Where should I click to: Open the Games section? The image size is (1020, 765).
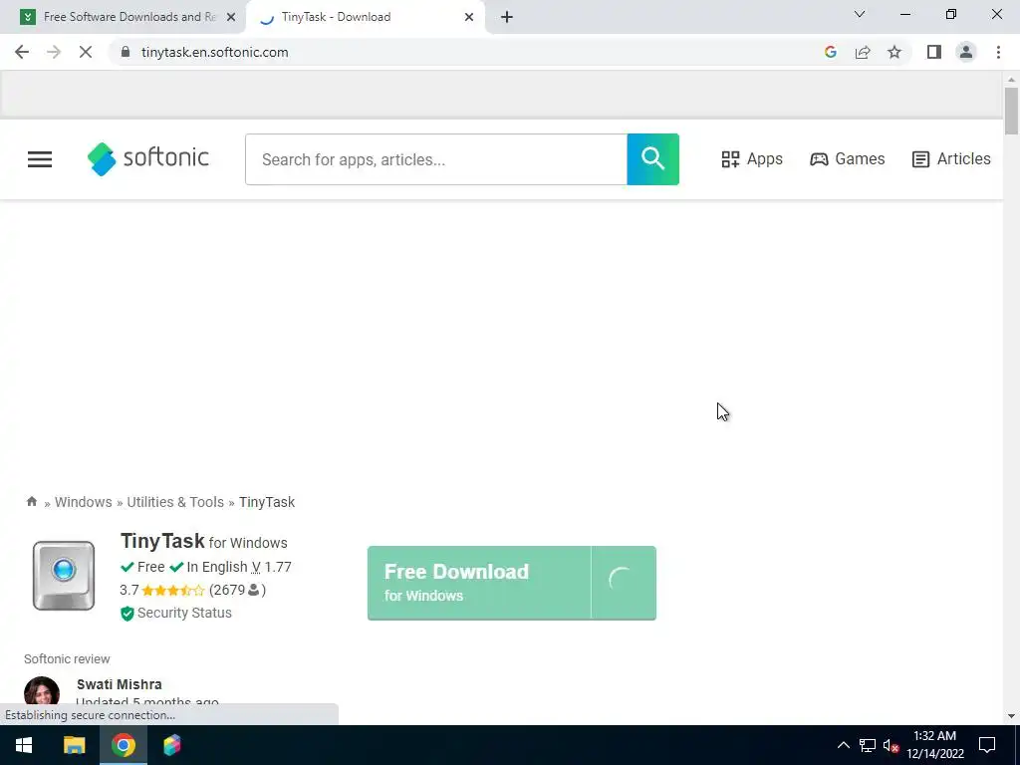847,158
